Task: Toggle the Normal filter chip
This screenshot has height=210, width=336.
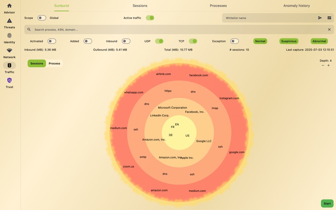Action: coord(260,41)
